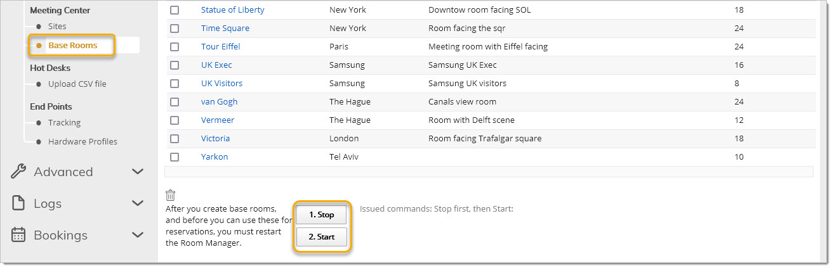
Task: Open Sites under Meeting Center
Action: click(57, 27)
